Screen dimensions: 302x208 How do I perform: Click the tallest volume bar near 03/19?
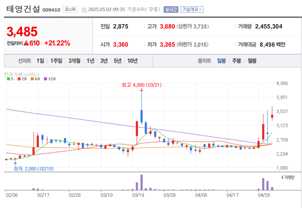[142, 182]
